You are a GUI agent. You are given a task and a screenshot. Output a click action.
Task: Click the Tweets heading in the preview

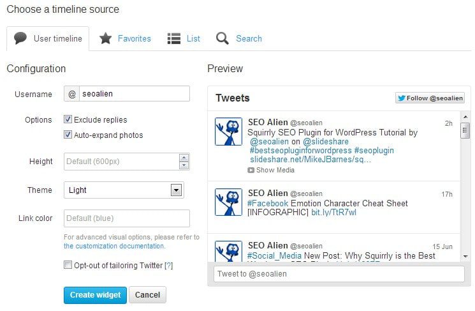tap(233, 98)
